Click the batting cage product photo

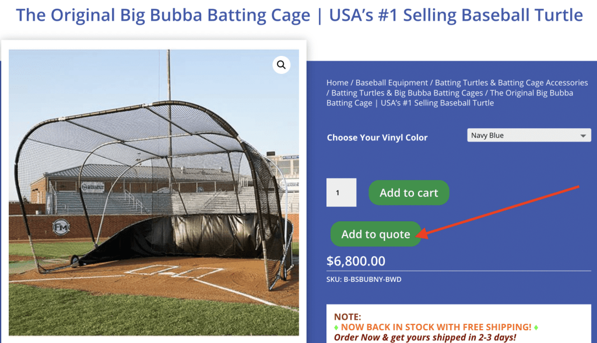coord(154,192)
